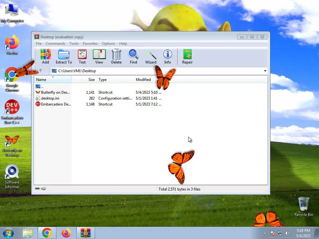Select the 'Embarcadero De...' file row
319x239 pixels.
98,104
